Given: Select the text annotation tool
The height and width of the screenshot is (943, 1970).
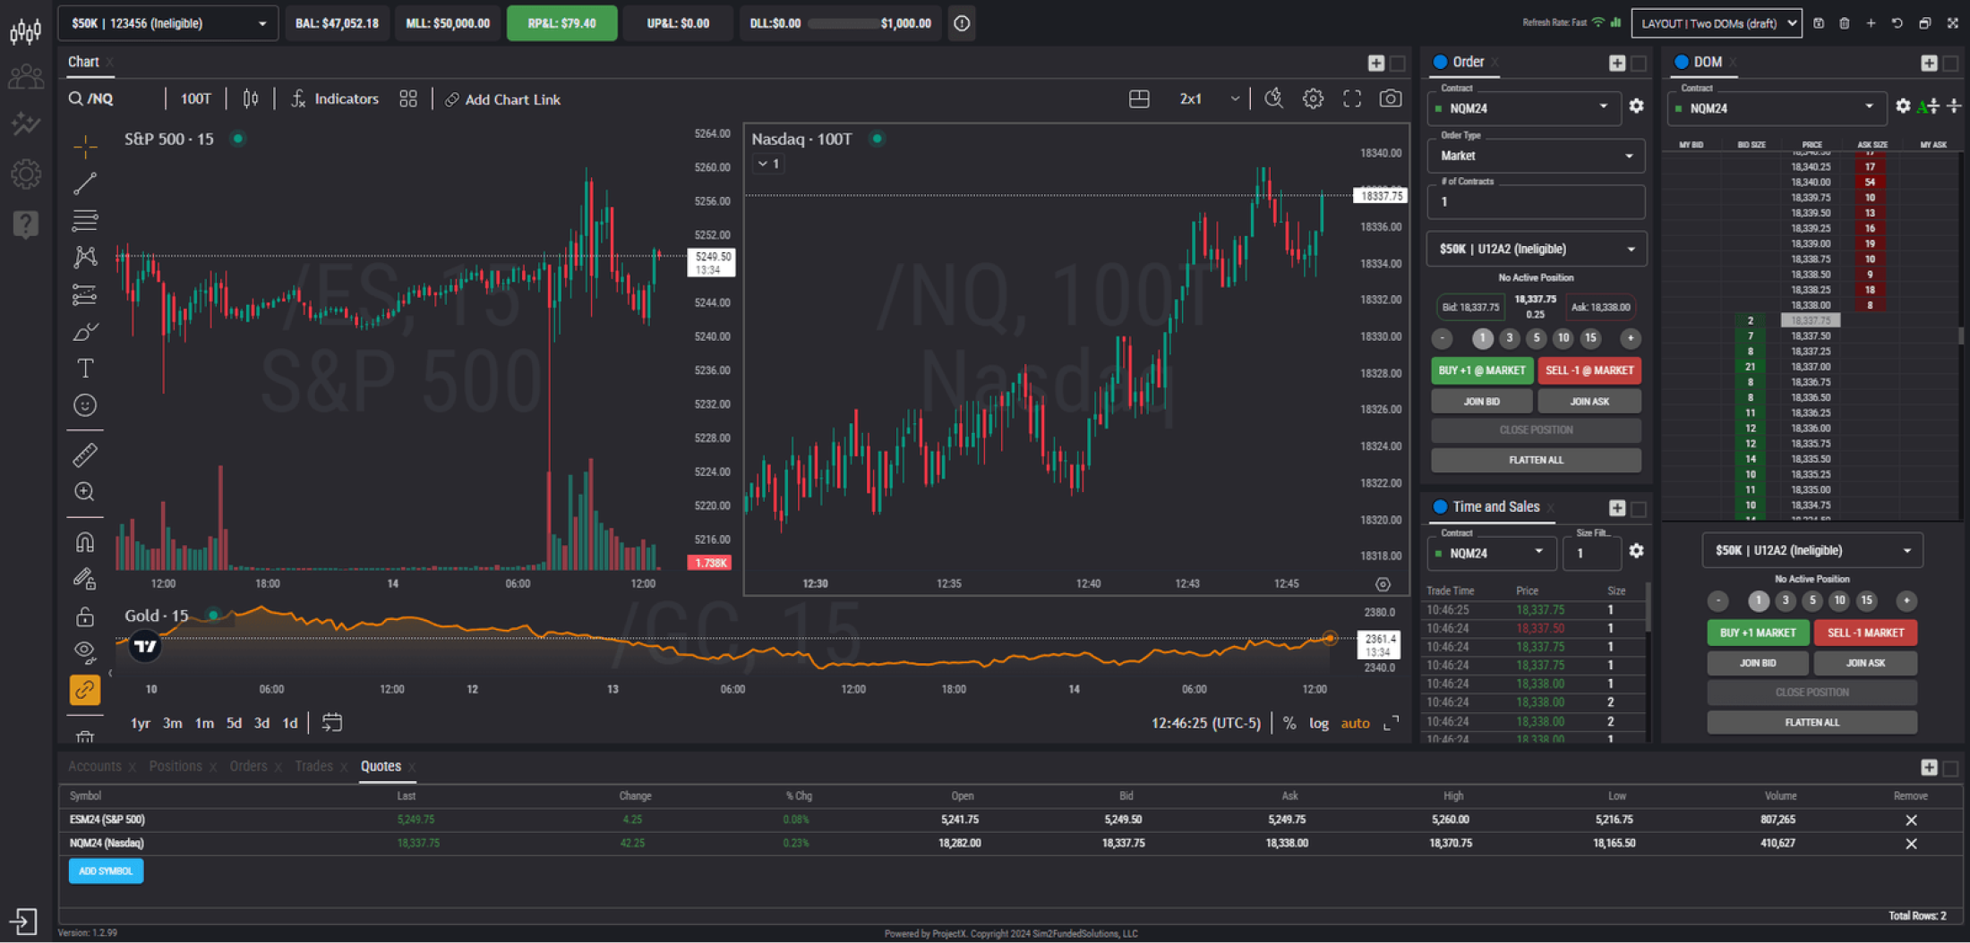Looking at the screenshot, I should [85, 369].
